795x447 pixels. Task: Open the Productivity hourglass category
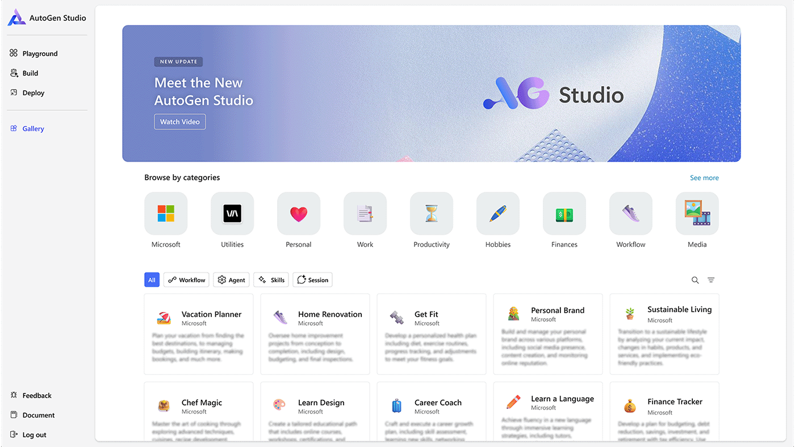(x=431, y=213)
